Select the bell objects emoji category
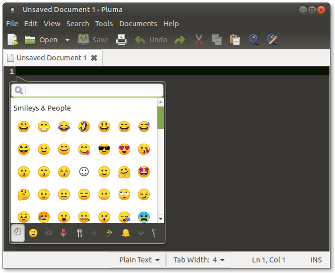Viewport: 335px width, 273px height. [x=125, y=233]
